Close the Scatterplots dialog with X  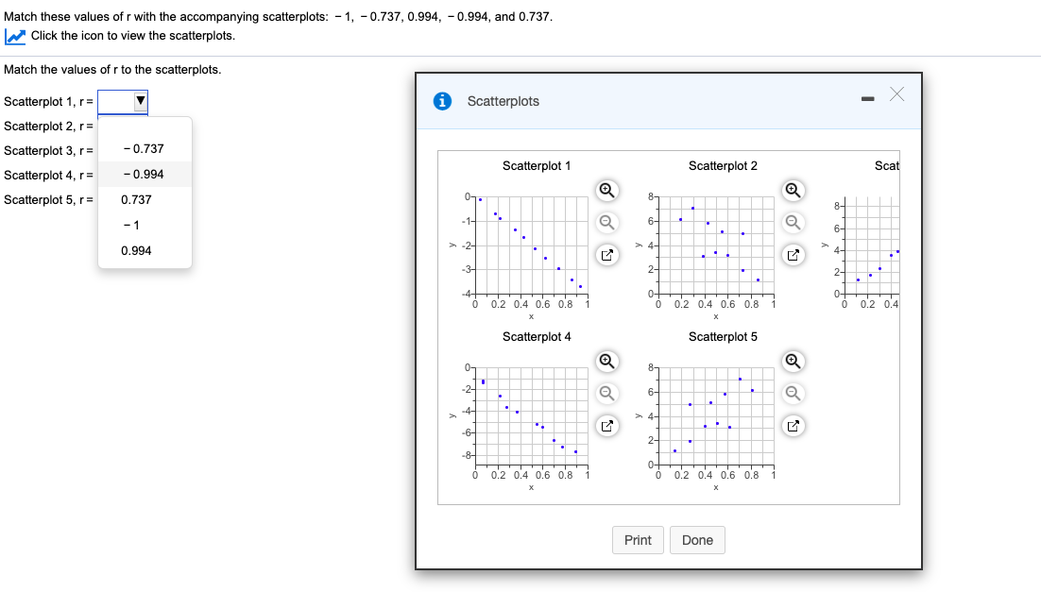tap(896, 94)
